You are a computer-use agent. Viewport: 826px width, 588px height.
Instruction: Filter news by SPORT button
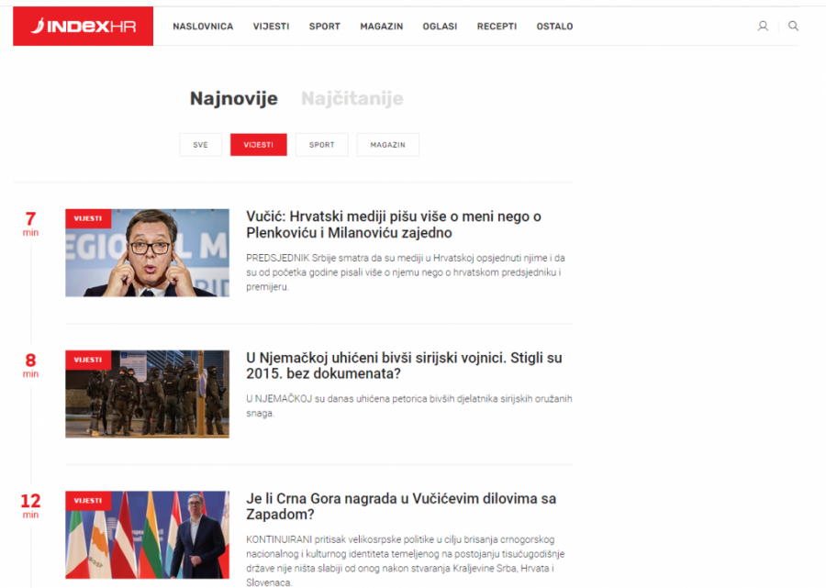coord(321,145)
